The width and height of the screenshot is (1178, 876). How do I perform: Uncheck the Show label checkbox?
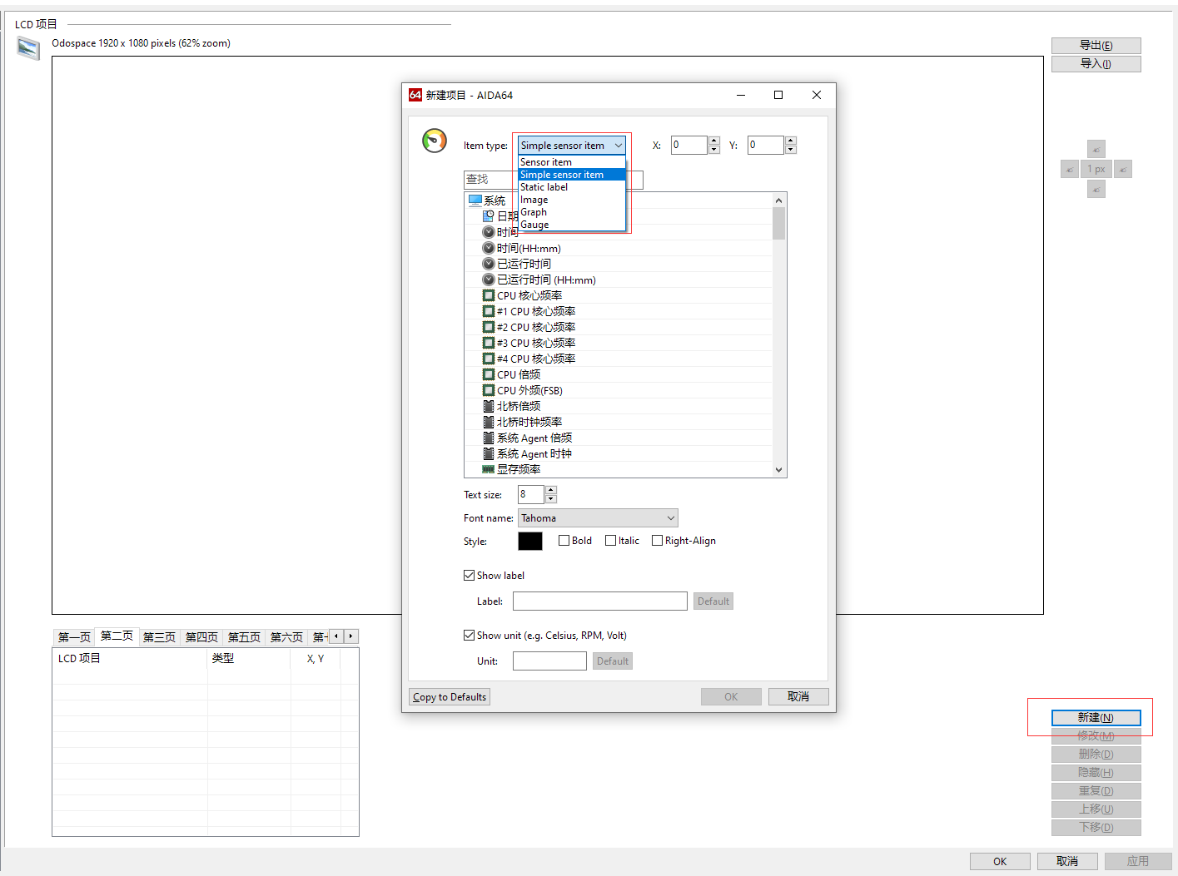470,576
